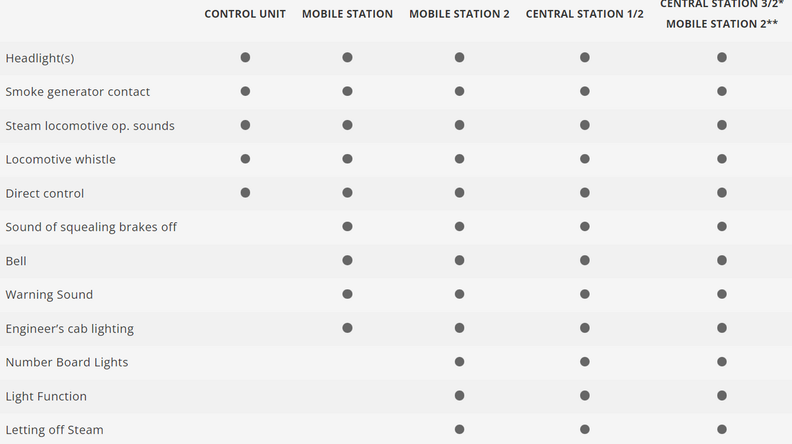Click the Letting off Steam row label
This screenshot has height=444, width=792.
click(x=55, y=430)
